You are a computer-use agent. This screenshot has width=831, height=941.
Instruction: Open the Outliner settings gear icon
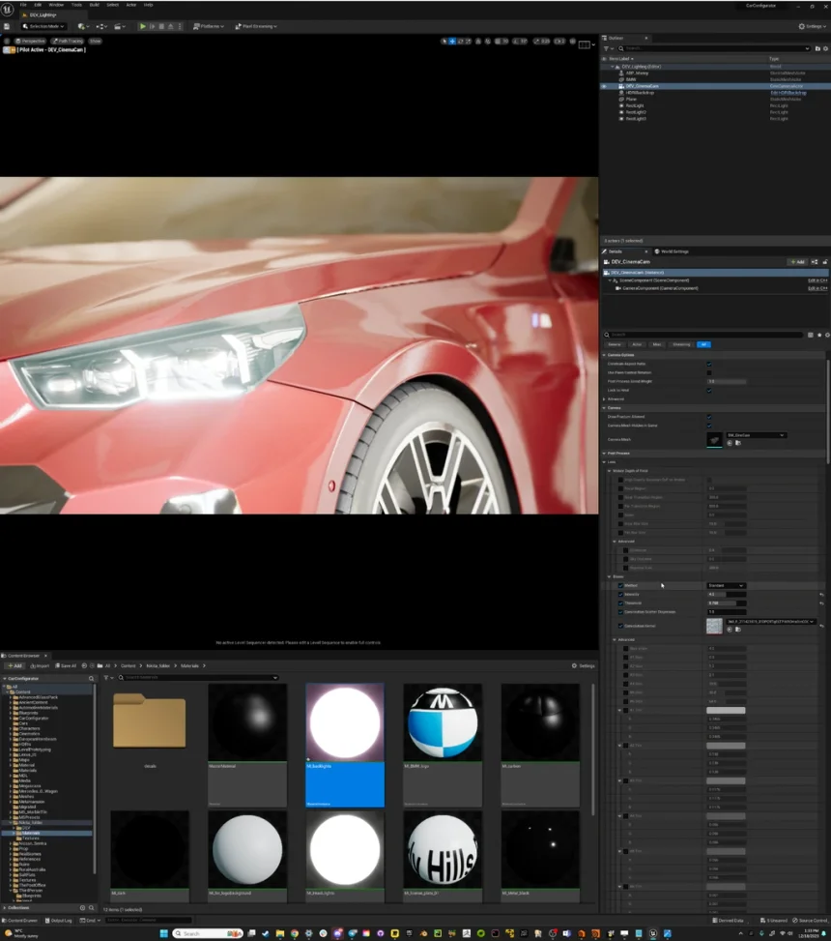(824, 46)
